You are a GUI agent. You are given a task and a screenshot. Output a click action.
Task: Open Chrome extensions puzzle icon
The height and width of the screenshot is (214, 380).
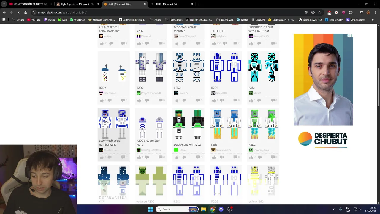pos(351,12)
